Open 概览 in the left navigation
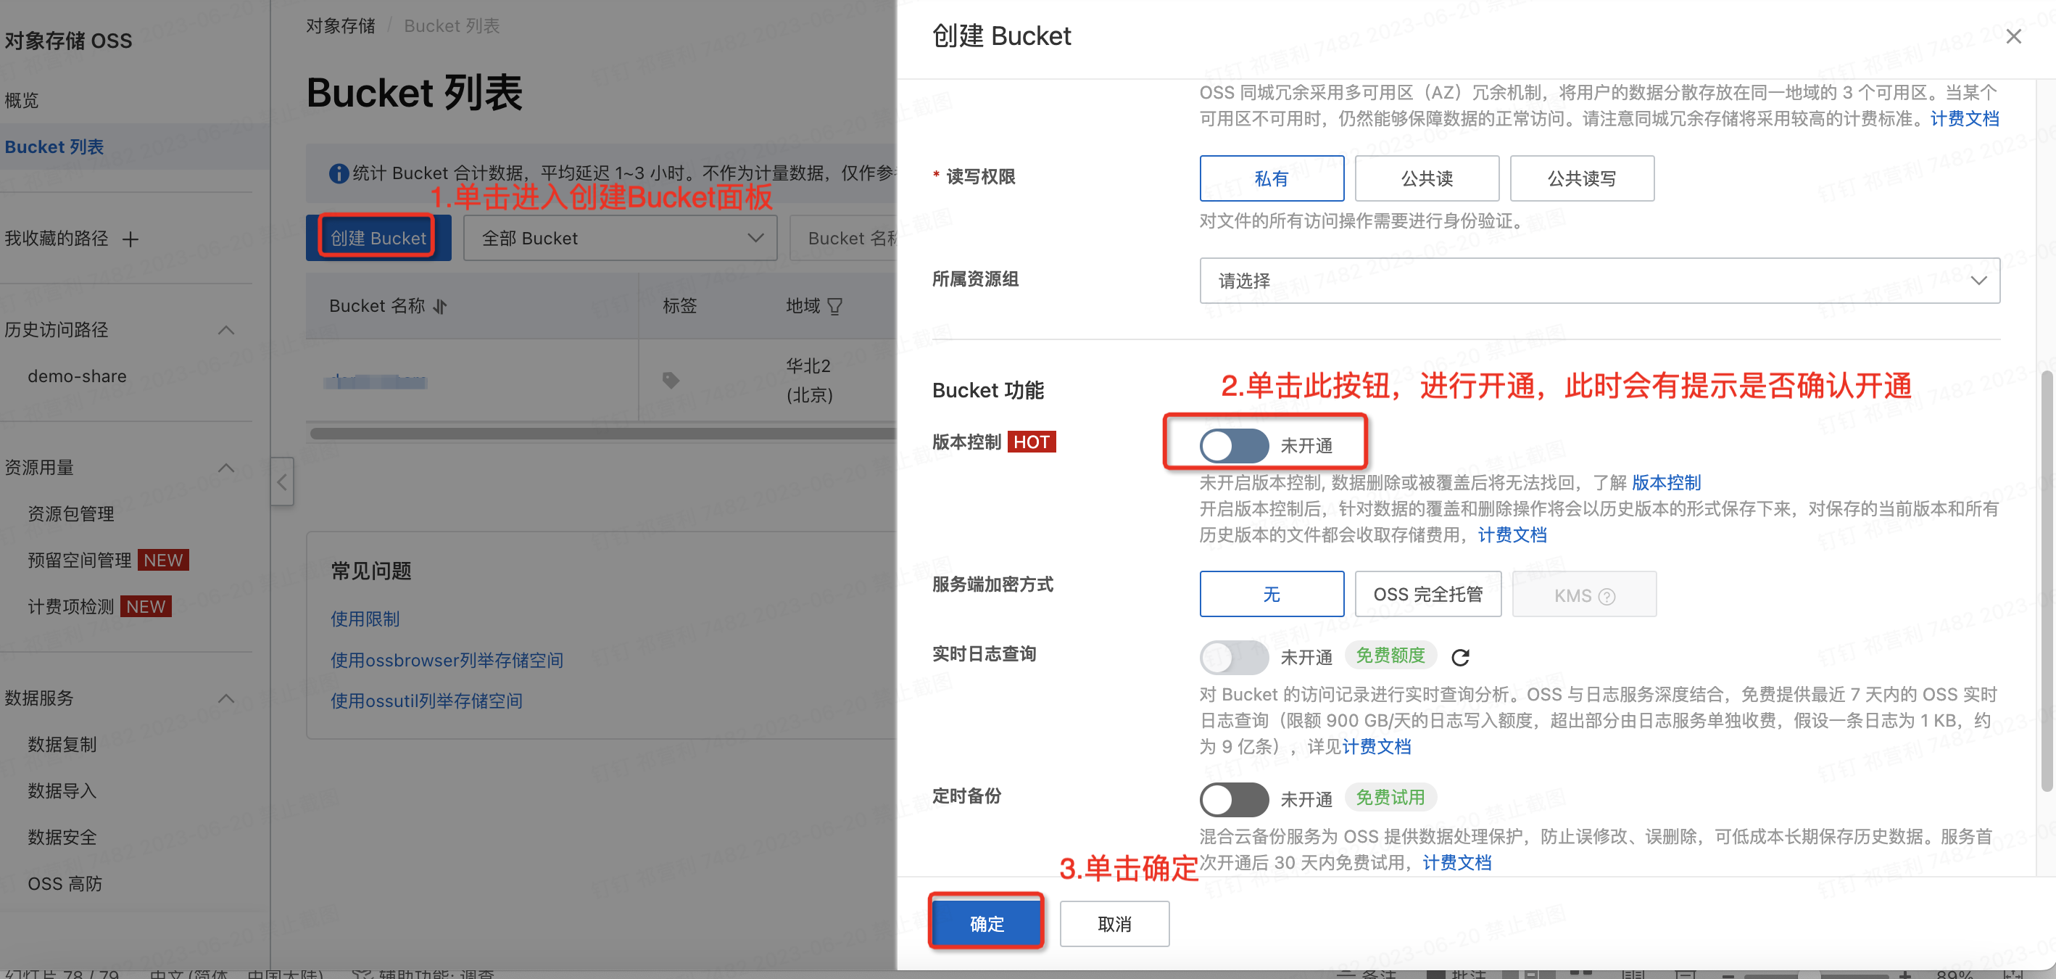The width and height of the screenshot is (2056, 979). click(x=22, y=101)
